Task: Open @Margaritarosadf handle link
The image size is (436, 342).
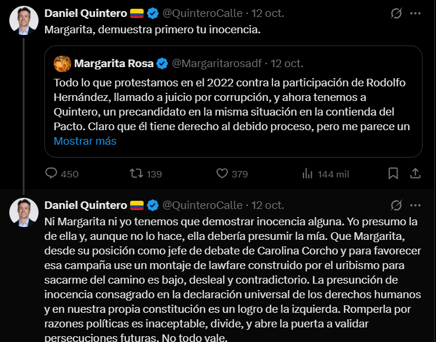Action: 218,63
